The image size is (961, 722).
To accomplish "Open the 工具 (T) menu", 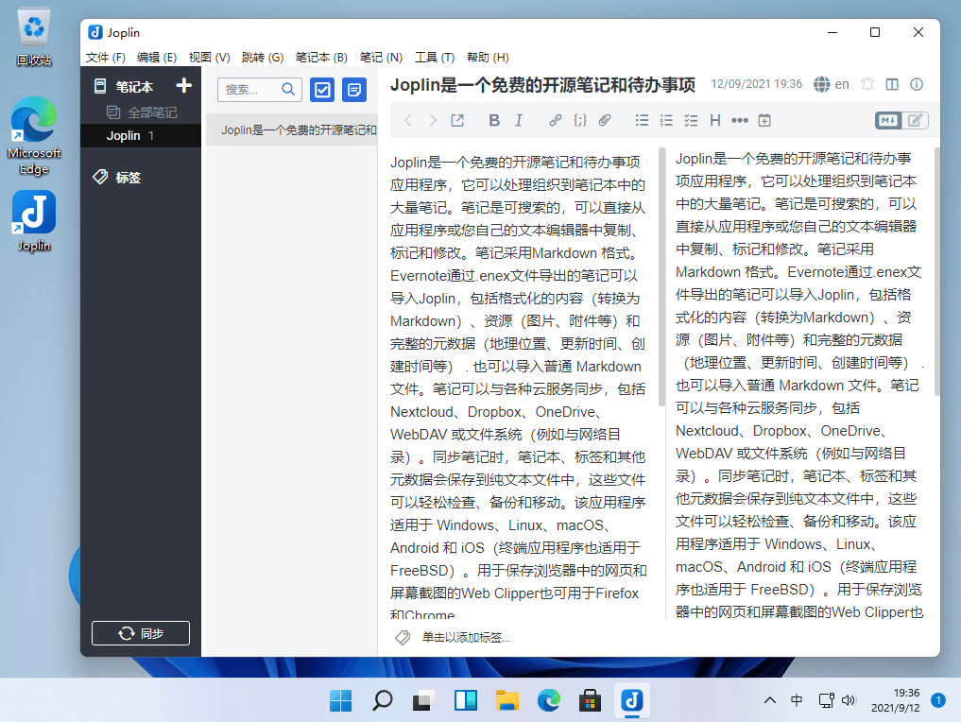I will click(x=435, y=57).
